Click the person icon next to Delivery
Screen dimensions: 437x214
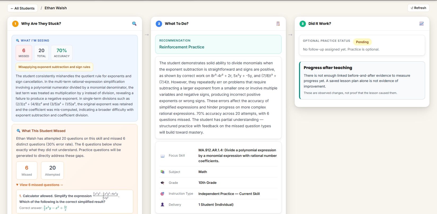click(x=163, y=204)
